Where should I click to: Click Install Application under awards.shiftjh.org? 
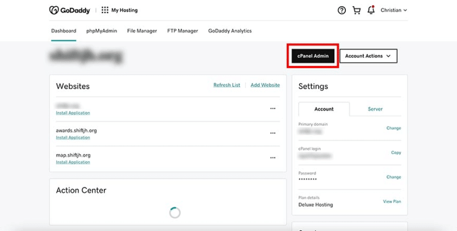(x=73, y=138)
